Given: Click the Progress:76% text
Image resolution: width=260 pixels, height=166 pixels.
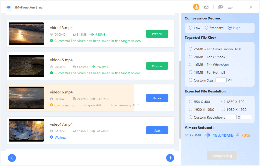Looking at the screenshot, I should click(92, 105).
